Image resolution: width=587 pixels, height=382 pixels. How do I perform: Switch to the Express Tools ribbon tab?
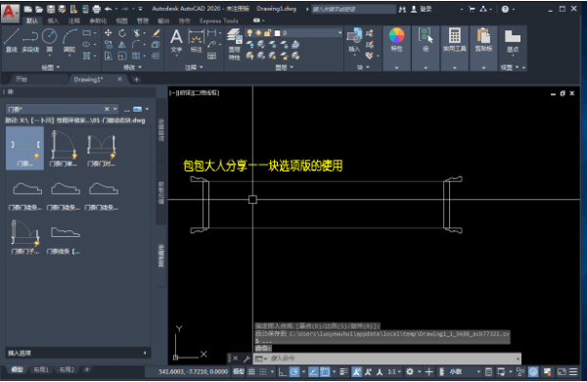218,21
